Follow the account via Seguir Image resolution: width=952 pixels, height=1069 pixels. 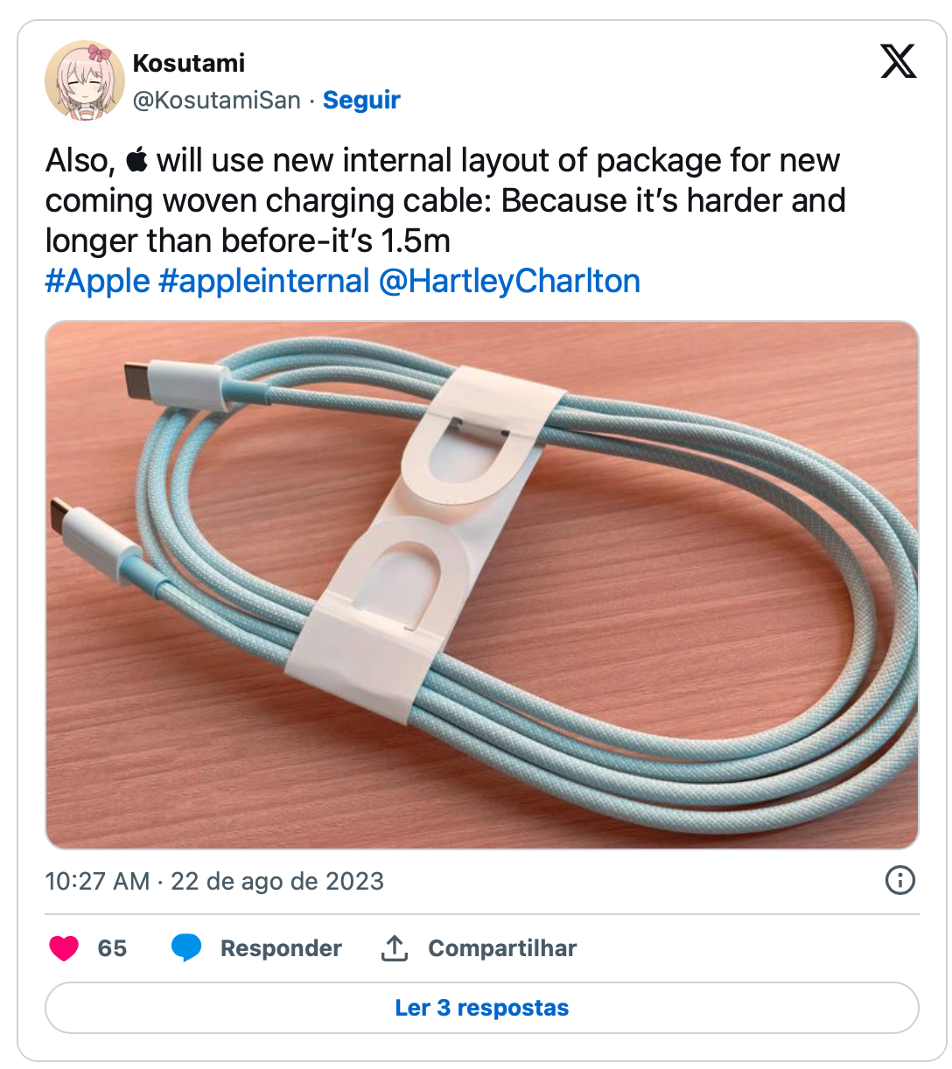click(361, 100)
